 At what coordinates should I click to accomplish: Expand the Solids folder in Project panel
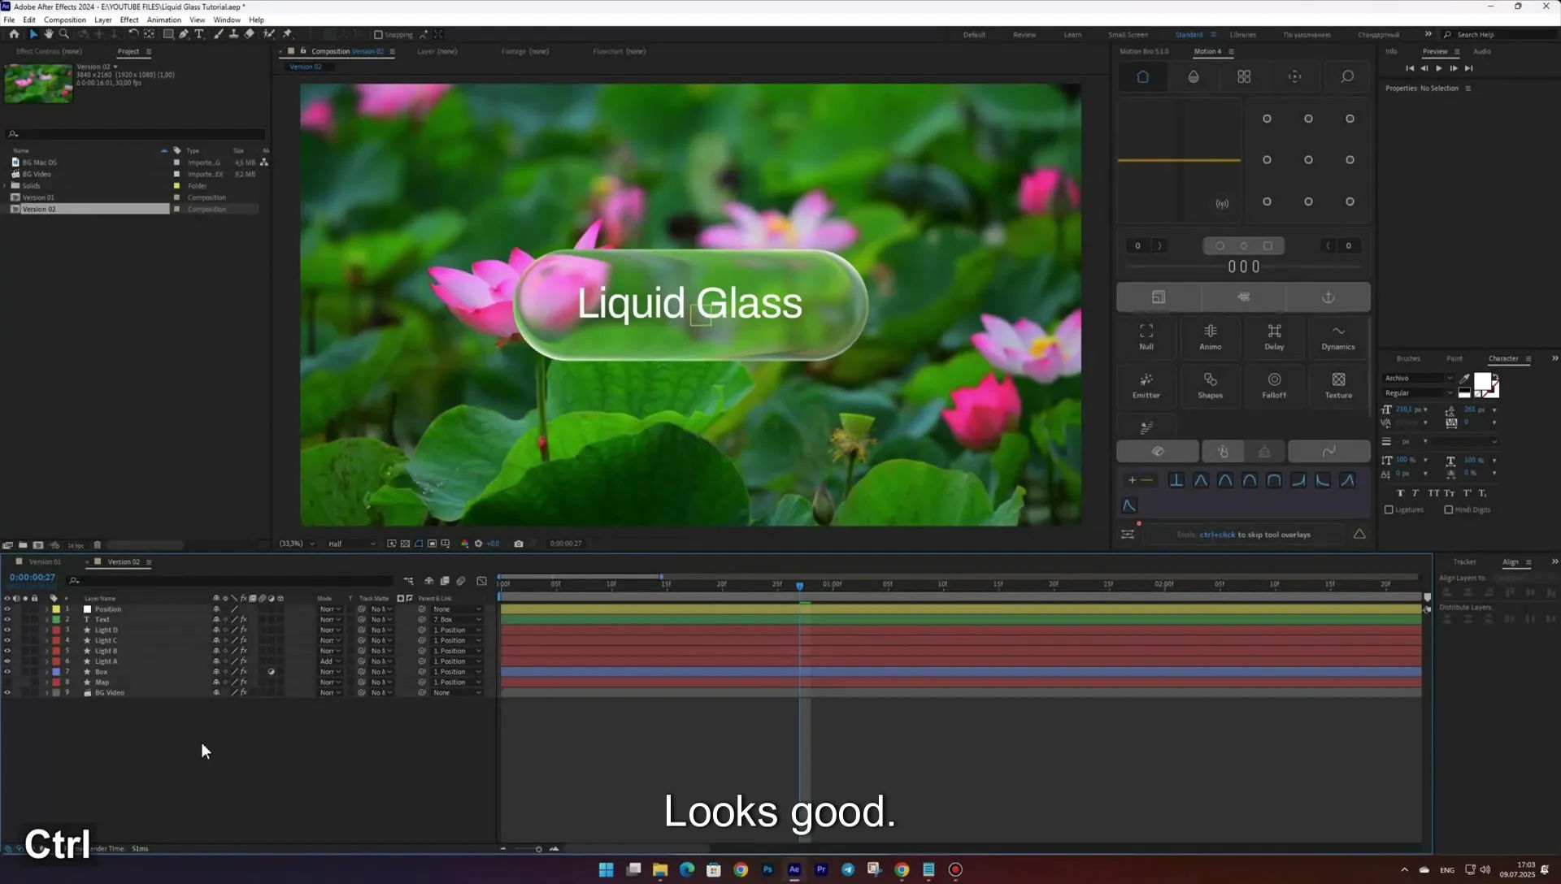point(5,186)
